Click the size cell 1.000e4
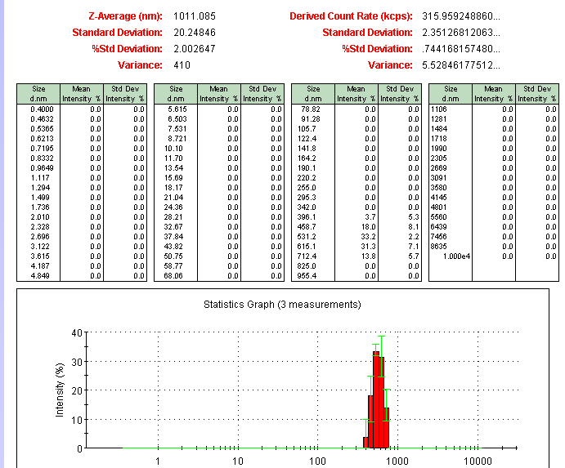The height and width of the screenshot is (468, 565). [x=456, y=256]
